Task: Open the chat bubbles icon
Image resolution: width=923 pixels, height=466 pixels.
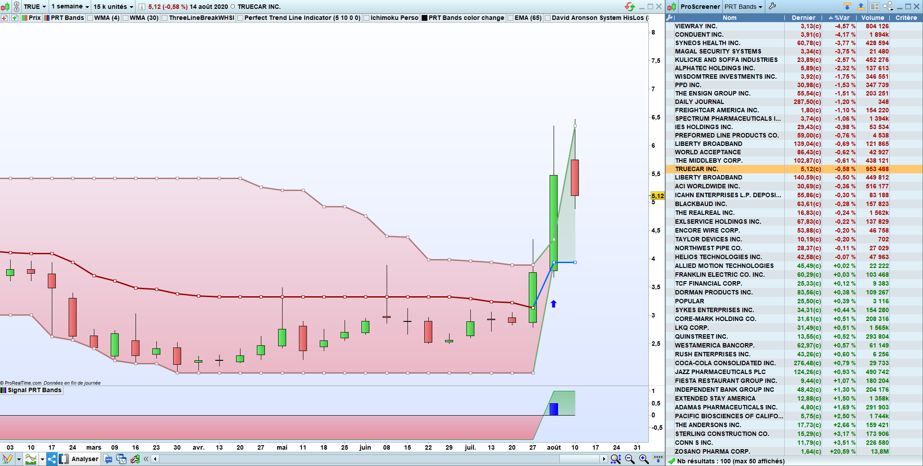Action: tap(108, 459)
